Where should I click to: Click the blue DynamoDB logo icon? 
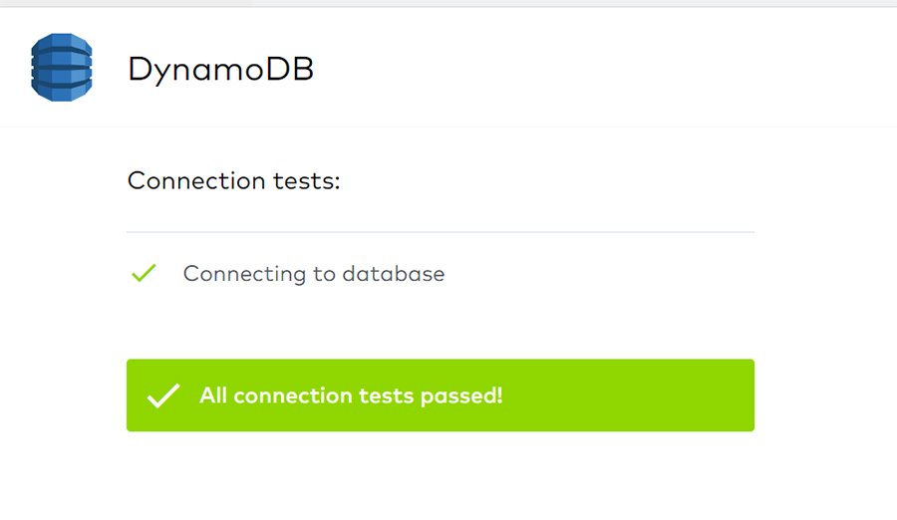point(61,67)
